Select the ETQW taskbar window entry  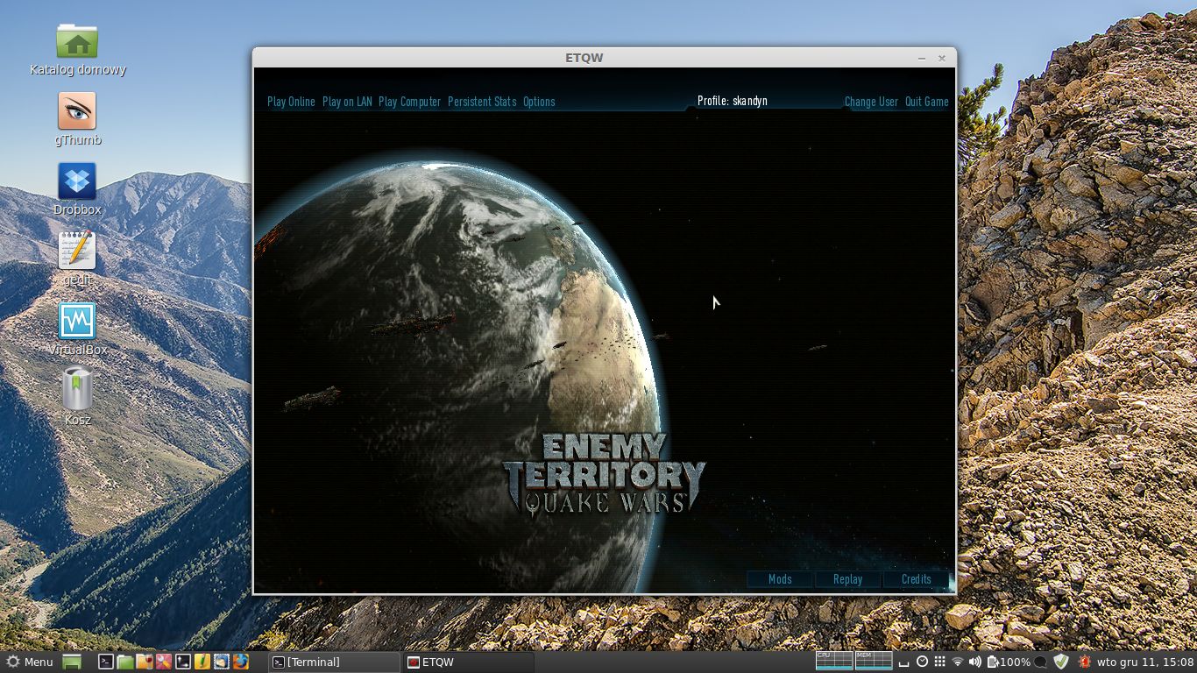468,662
